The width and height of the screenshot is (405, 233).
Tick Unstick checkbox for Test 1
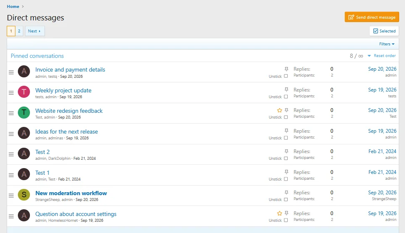pyautogui.click(x=286, y=179)
